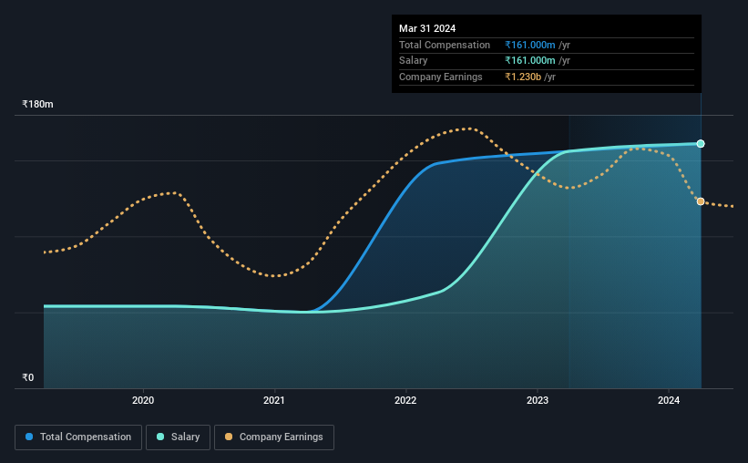The image size is (748, 463).
Task: Click the 2024 x-axis label
Action: 669,400
